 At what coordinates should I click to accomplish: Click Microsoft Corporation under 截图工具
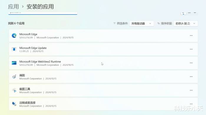(x=30, y=92)
